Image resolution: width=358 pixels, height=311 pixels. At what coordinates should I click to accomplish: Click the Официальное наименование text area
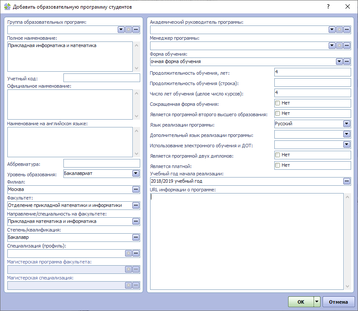coord(70,105)
